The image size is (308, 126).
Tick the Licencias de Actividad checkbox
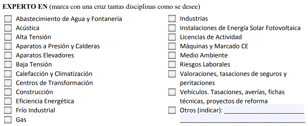coord(172,37)
